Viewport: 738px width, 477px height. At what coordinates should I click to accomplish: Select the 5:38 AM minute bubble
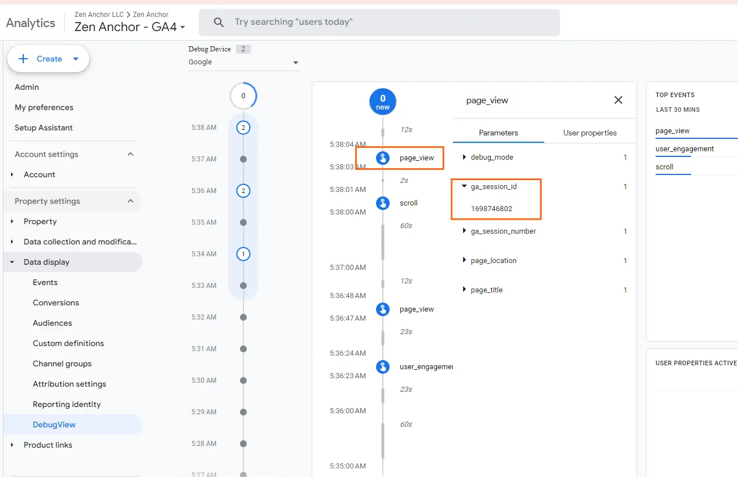243,128
